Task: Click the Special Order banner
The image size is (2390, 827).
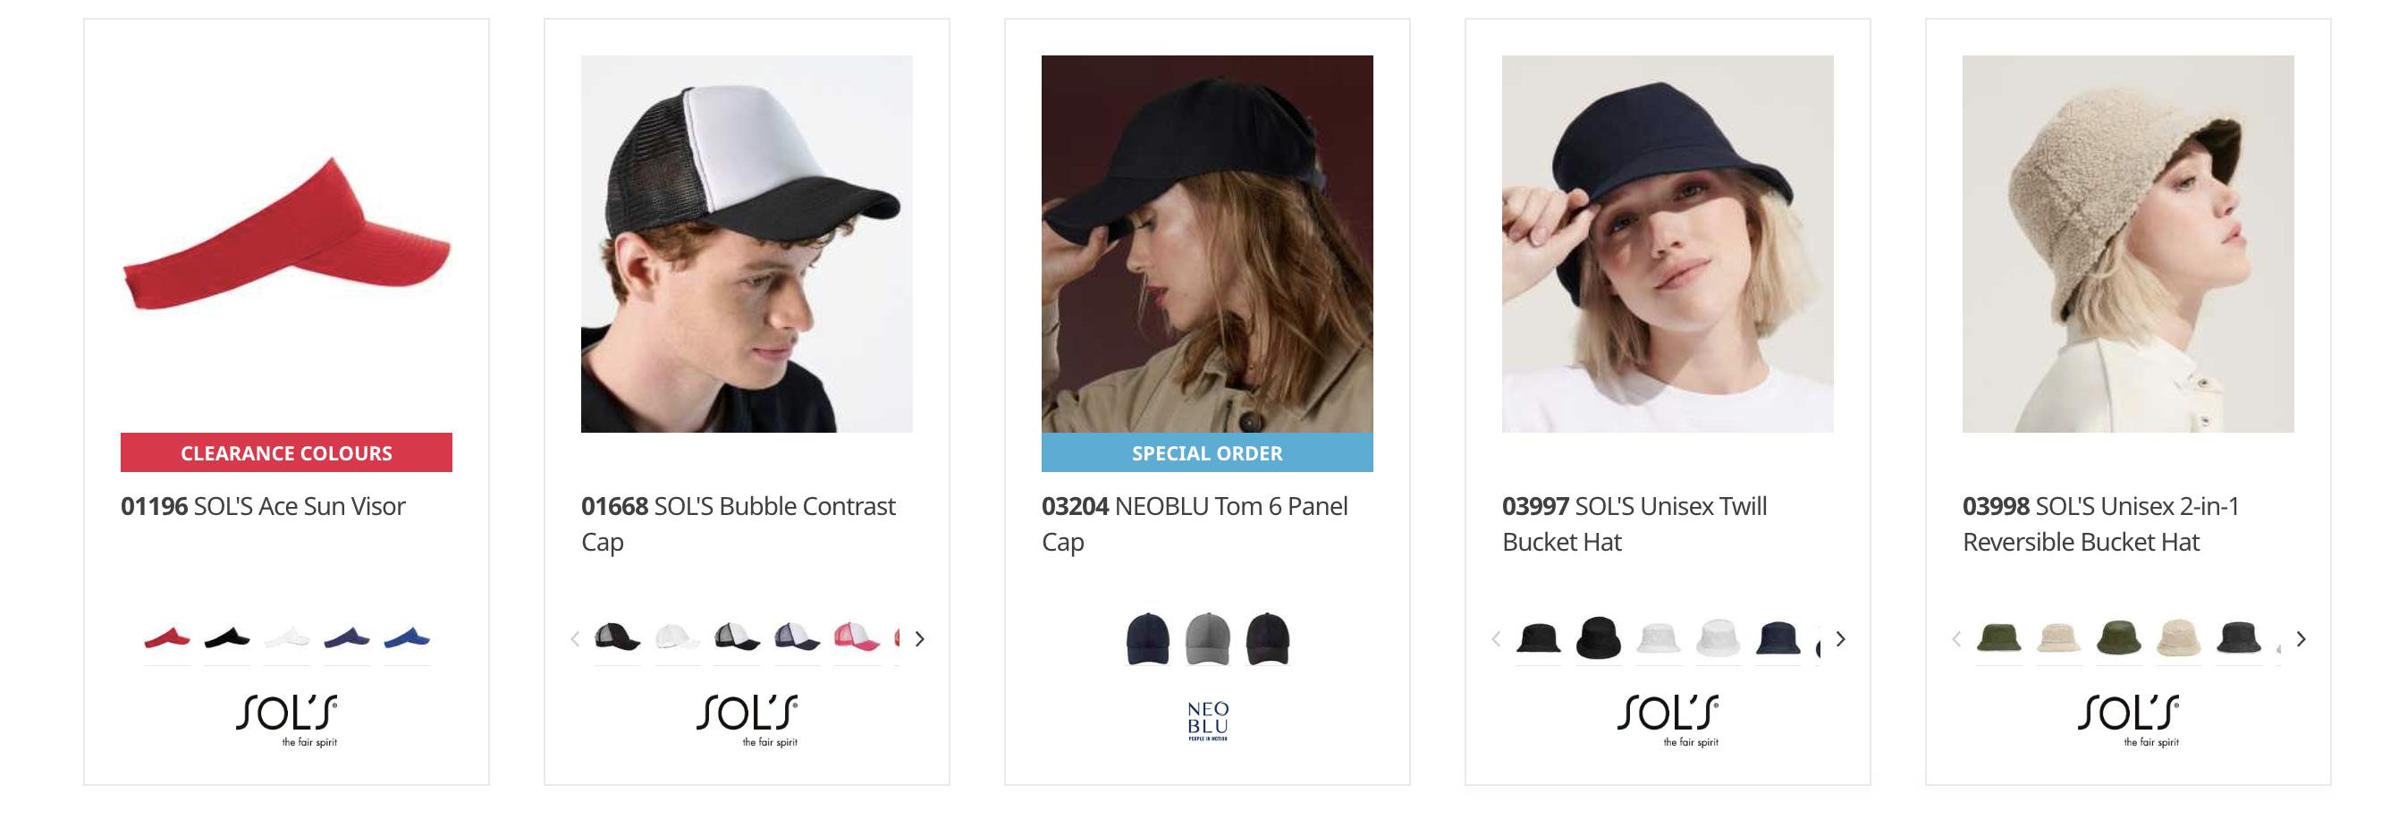Action: 1206,453
